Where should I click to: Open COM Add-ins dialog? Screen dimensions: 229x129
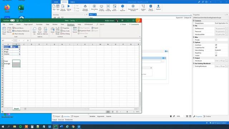[45, 31]
